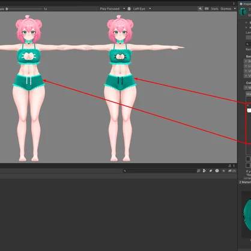251x251 pixels.
Task: Collapse the highlighted foldout arrow in Inspector
Action: point(248,105)
